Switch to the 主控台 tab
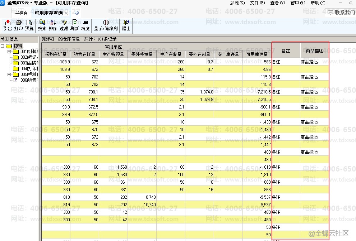Screen dimensions: 356x241 [x=21, y=13]
